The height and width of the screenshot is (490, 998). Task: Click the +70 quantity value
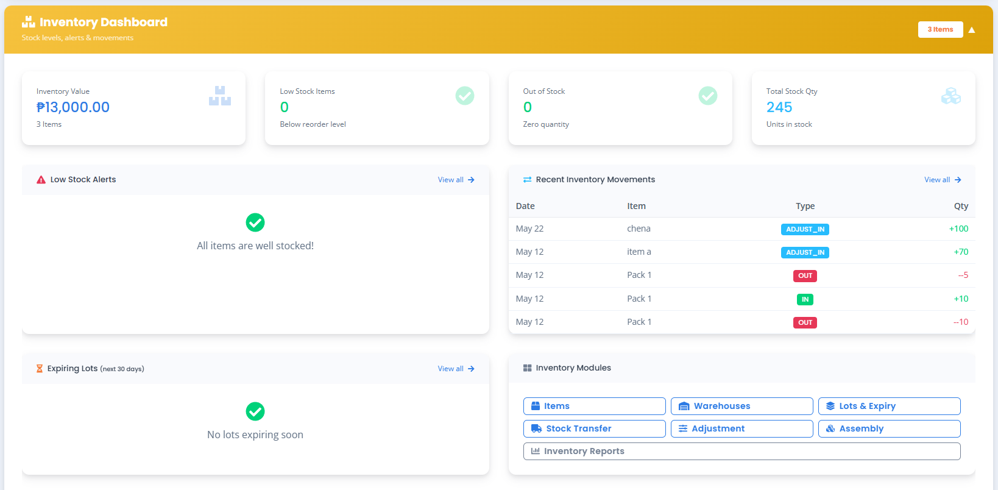(x=961, y=252)
